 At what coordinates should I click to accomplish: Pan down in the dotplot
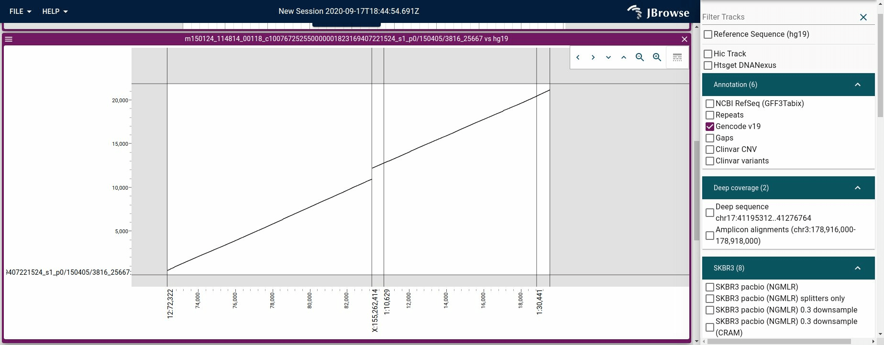[608, 57]
